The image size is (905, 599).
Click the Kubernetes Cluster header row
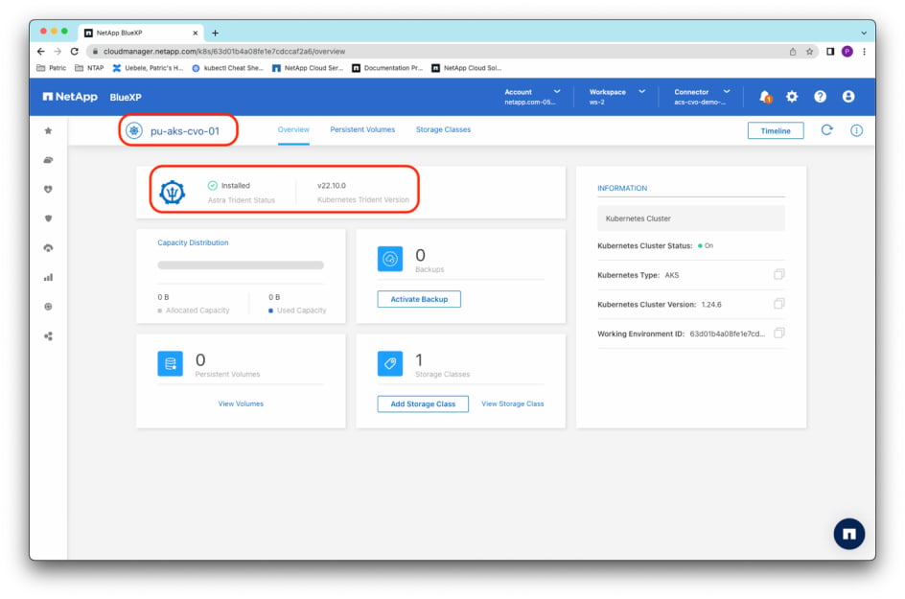[x=691, y=219]
